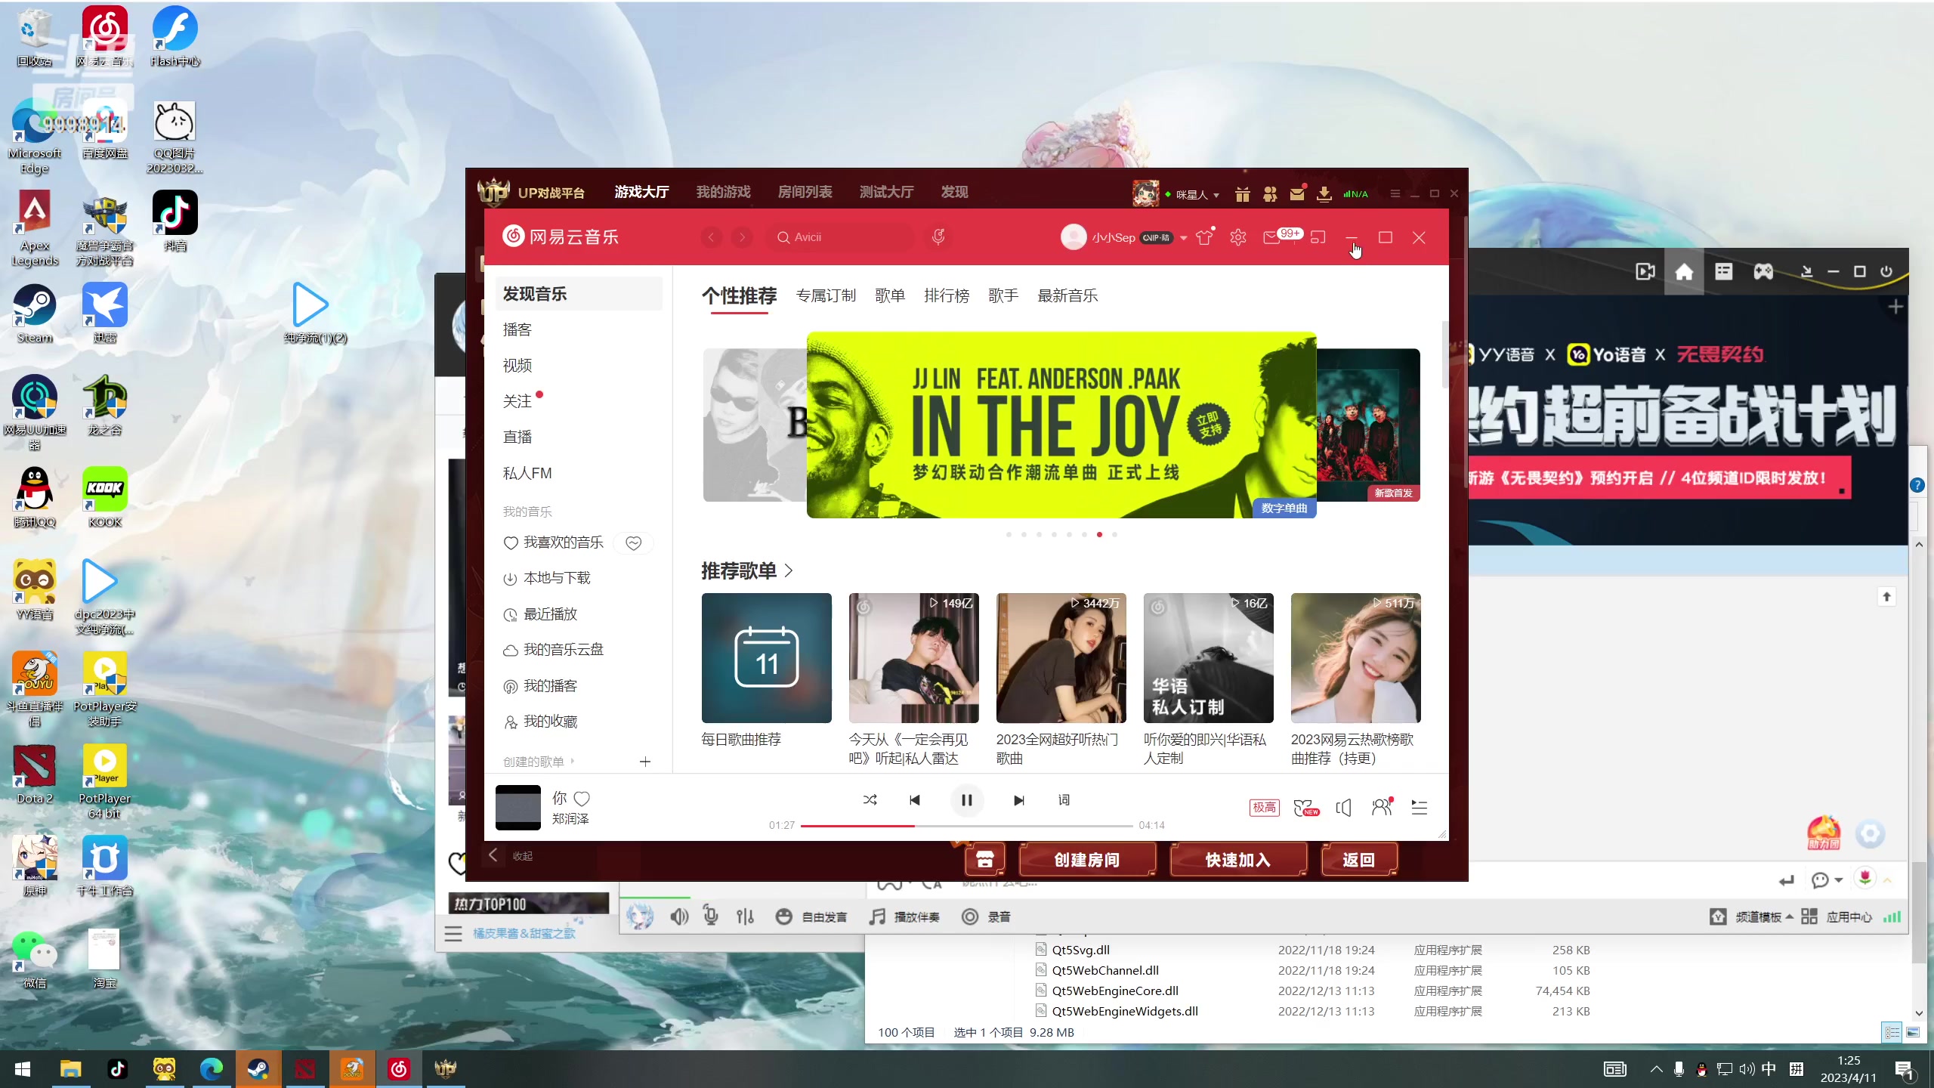1934x1088 pixels.
Task: Skip to the next track
Action: click(1018, 800)
